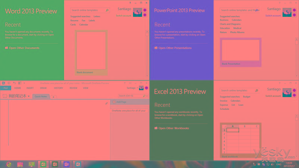Viewport: 299px width, 168px height.
Task: Switch to the REVIEW ribbon tab
Action: pyautogui.click(x=73, y=88)
